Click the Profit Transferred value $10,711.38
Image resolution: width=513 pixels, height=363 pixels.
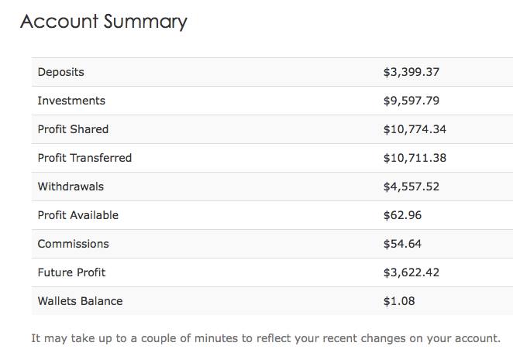(x=415, y=158)
